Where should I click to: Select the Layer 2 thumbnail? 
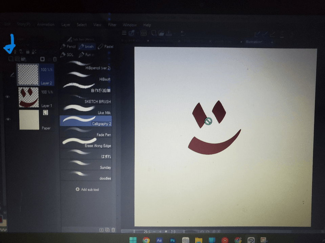tap(28, 75)
